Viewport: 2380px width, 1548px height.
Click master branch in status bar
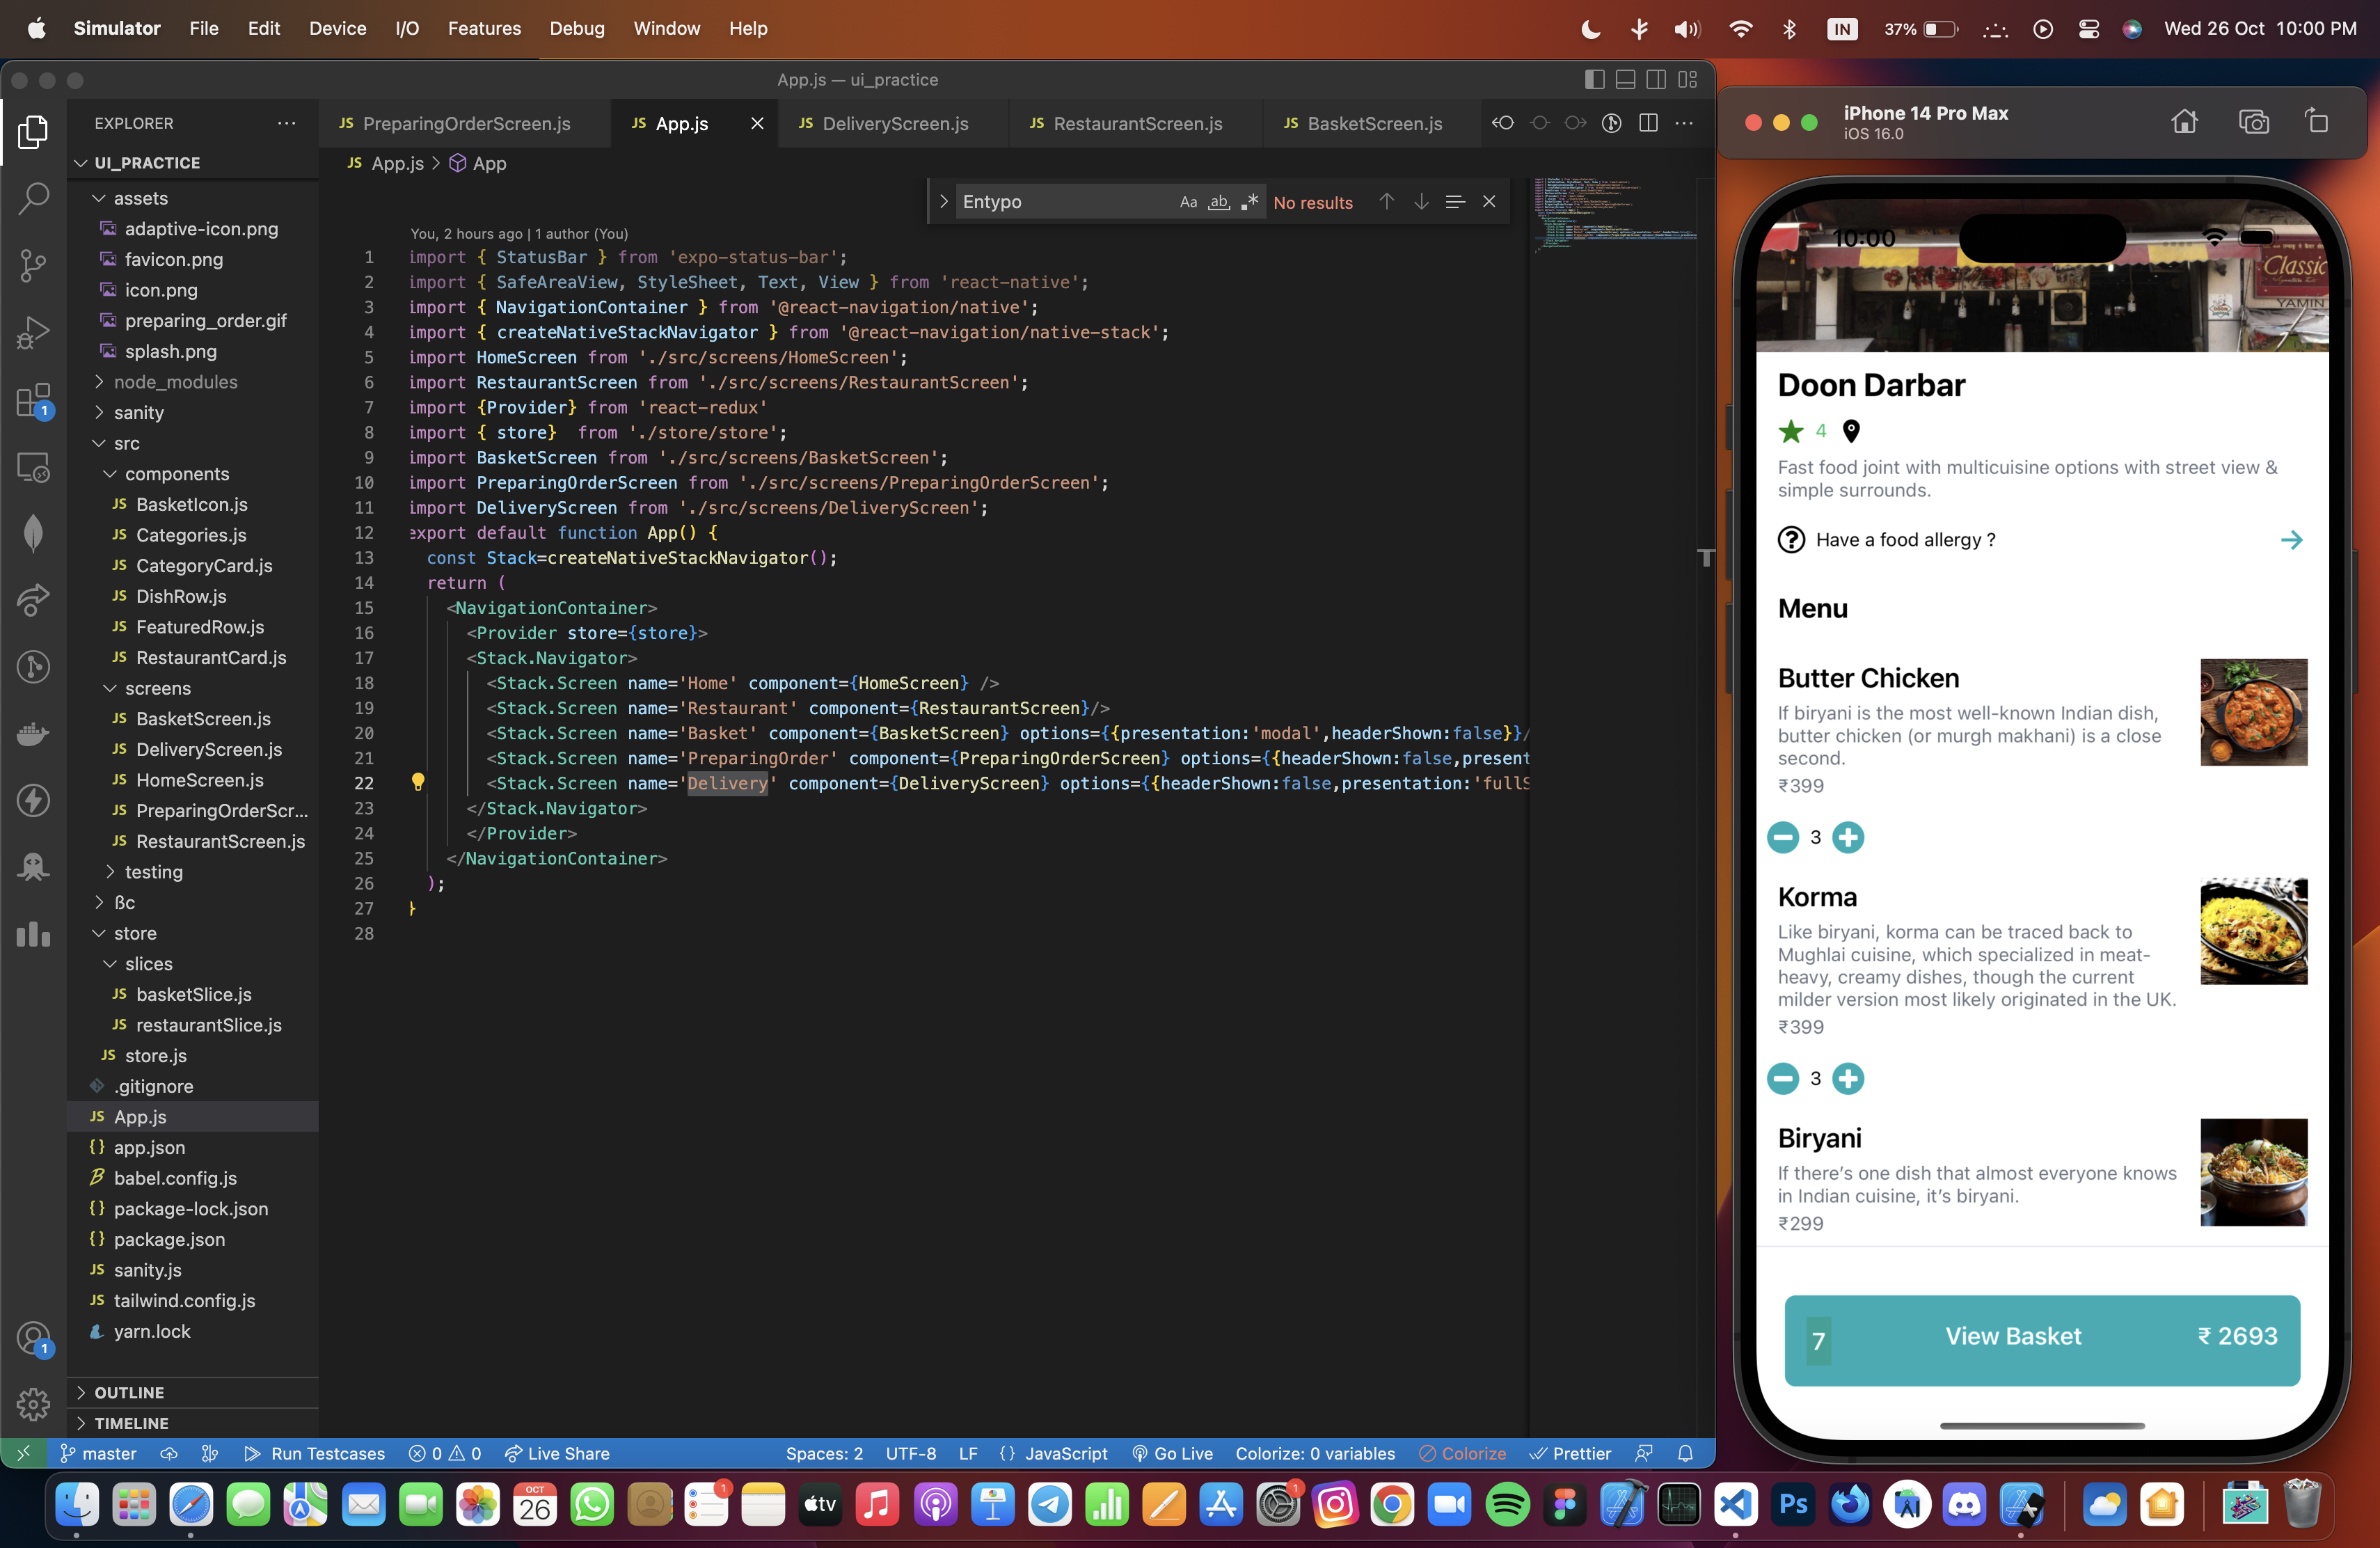97,1453
